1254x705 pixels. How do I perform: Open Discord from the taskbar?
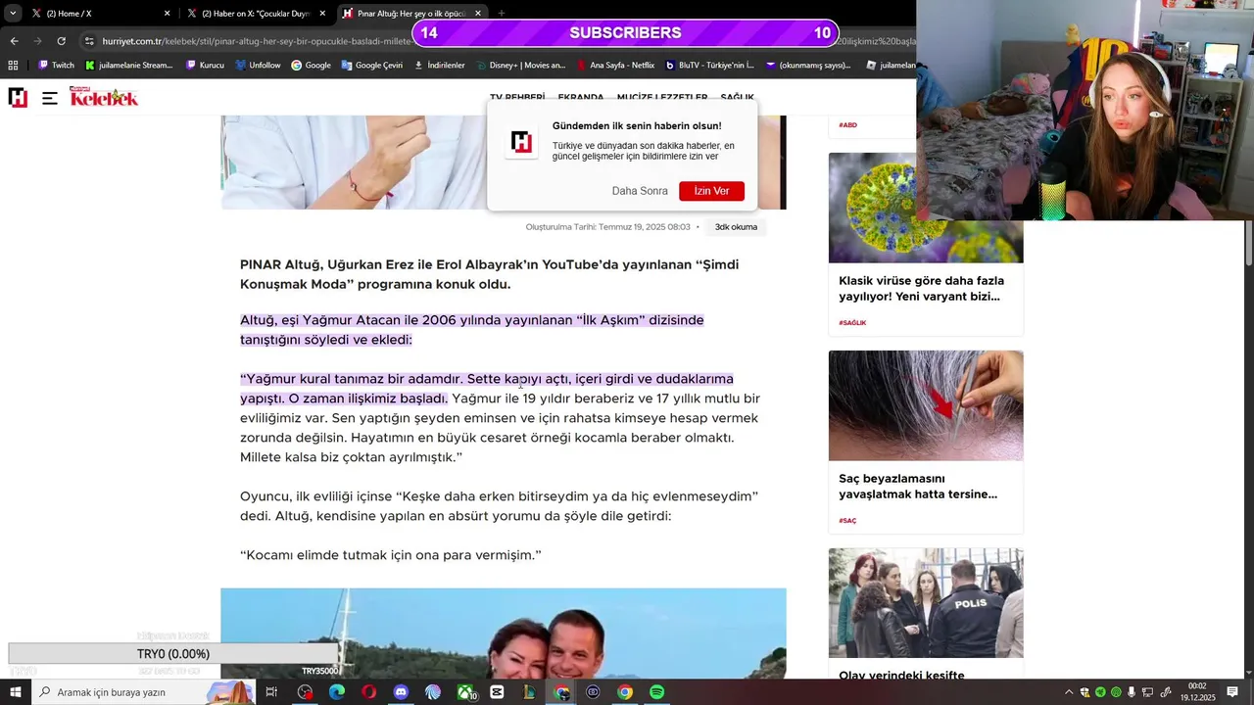pyautogui.click(x=401, y=692)
